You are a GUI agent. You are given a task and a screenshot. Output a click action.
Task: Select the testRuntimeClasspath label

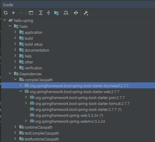pos(42,139)
